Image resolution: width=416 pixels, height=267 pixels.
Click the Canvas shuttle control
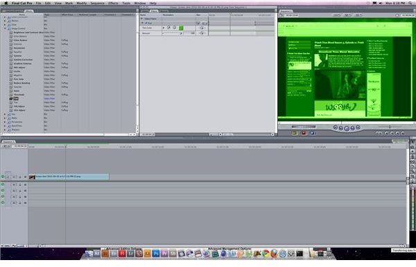304,127
